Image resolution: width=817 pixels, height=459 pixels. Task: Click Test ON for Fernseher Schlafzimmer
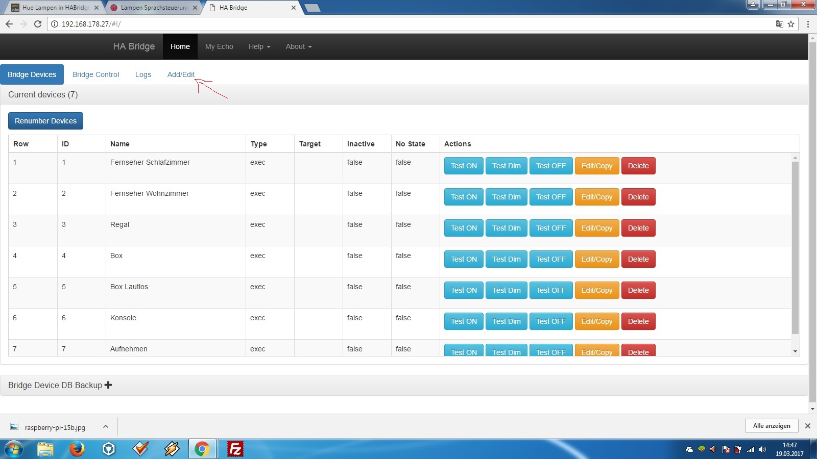(x=464, y=166)
